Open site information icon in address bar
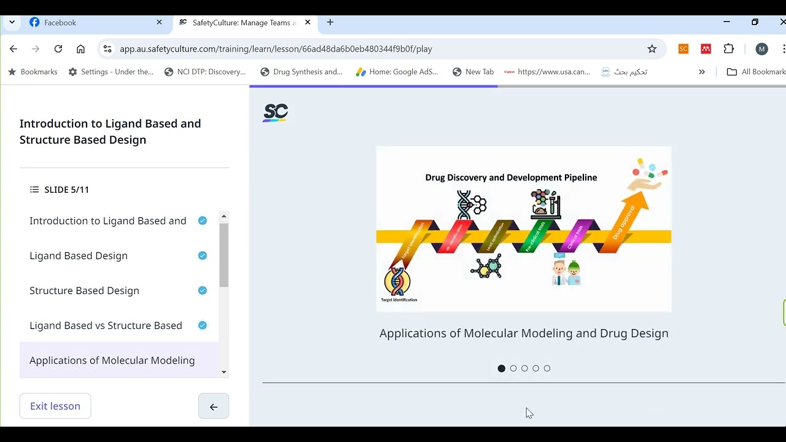 click(x=107, y=49)
